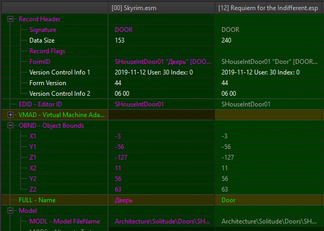324x231 pixels.
Task: Select the Model row label
Action: coord(28,211)
